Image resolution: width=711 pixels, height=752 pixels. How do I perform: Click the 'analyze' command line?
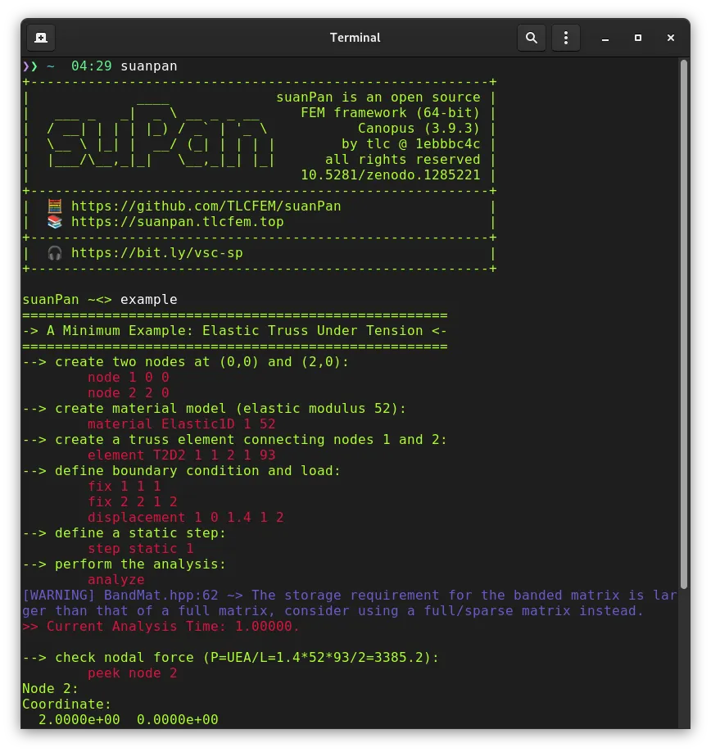116,580
